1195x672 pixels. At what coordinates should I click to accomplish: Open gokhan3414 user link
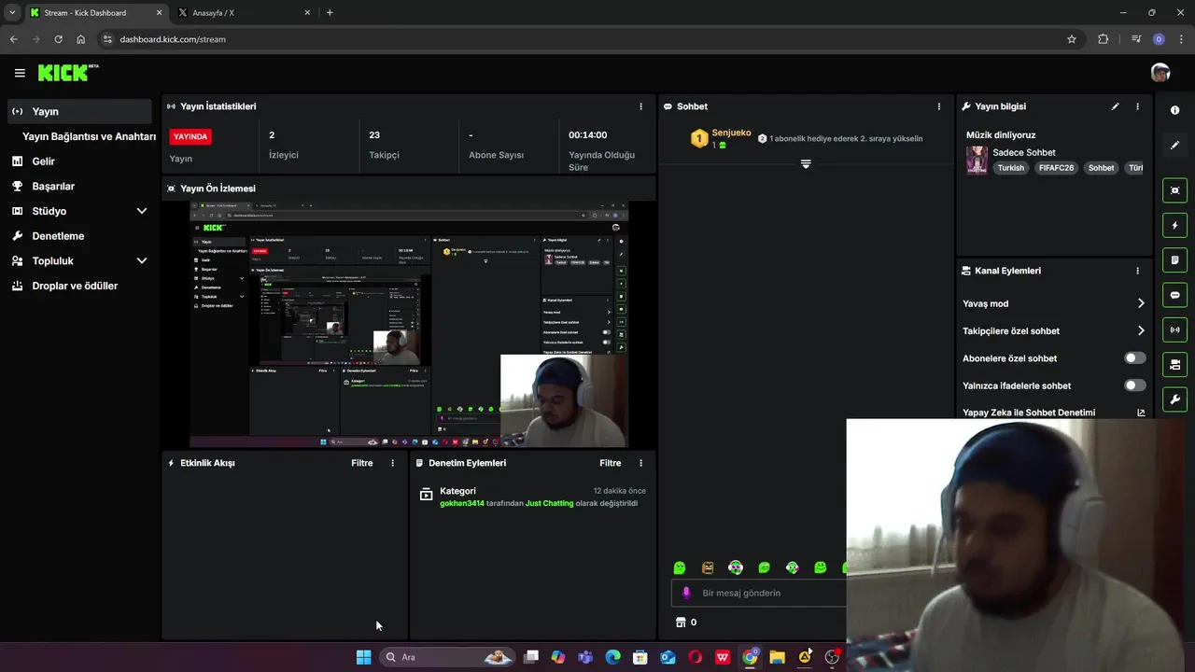click(462, 503)
